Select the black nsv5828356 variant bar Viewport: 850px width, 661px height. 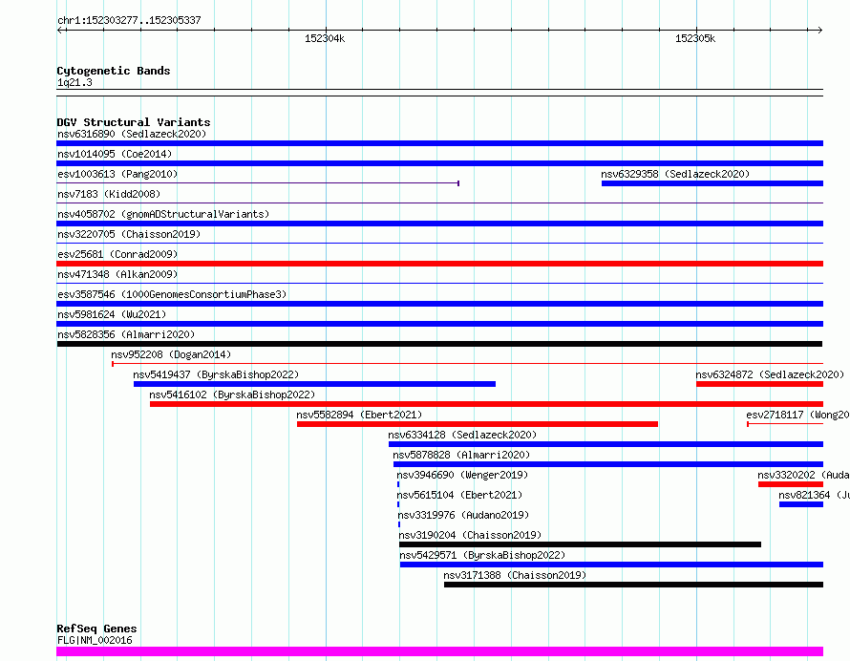pyautogui.click(x=439, y=344)
